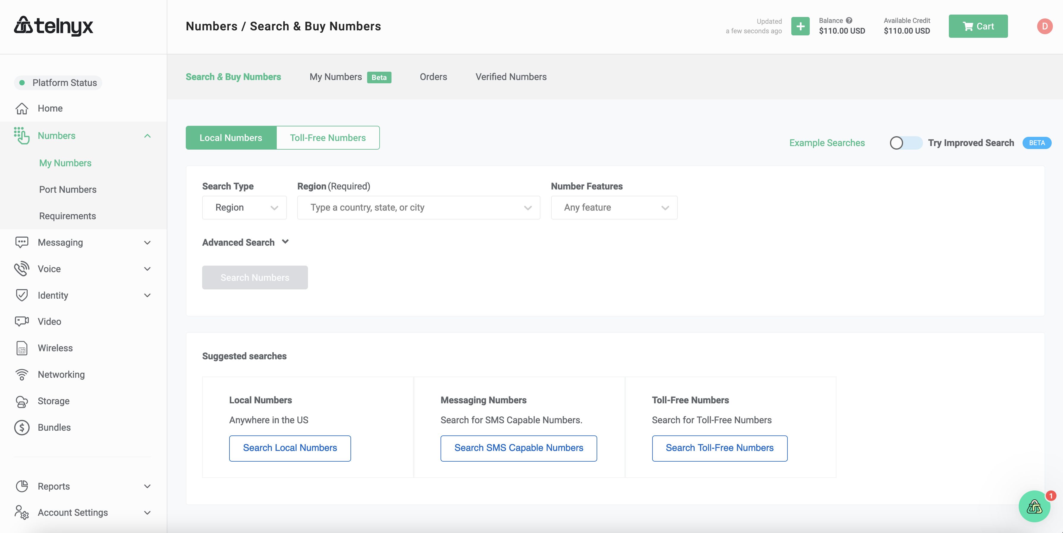
Task: Open Port Numbers in sidebar
Action: pyautogui.click(x=68, y=189)
